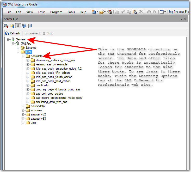Screen dimensions: 191x172
Task: Expand elementary_statistics_using_sas folder
Action: [x=28, y=60]
